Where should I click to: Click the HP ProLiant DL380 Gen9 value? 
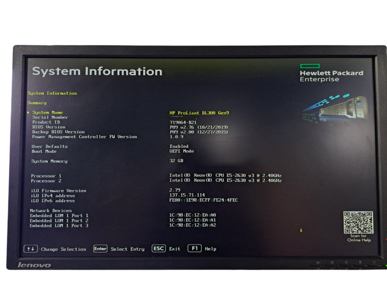(199, 113)
